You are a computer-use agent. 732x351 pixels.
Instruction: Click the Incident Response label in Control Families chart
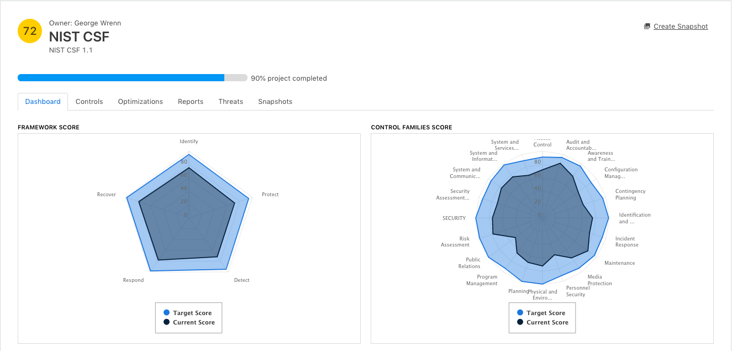(x=626, y=242)
